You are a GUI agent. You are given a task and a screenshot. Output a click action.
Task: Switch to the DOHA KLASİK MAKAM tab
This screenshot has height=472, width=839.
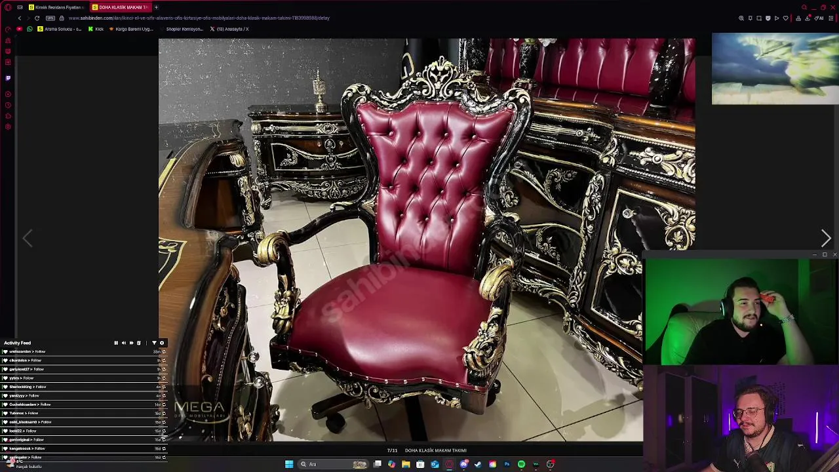pos(121,7)
